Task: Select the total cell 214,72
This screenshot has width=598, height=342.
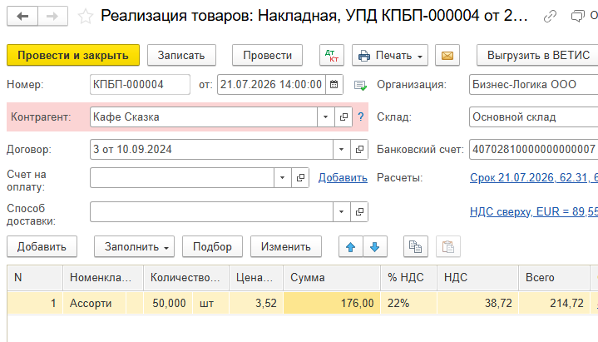Action: coord(554,303)
